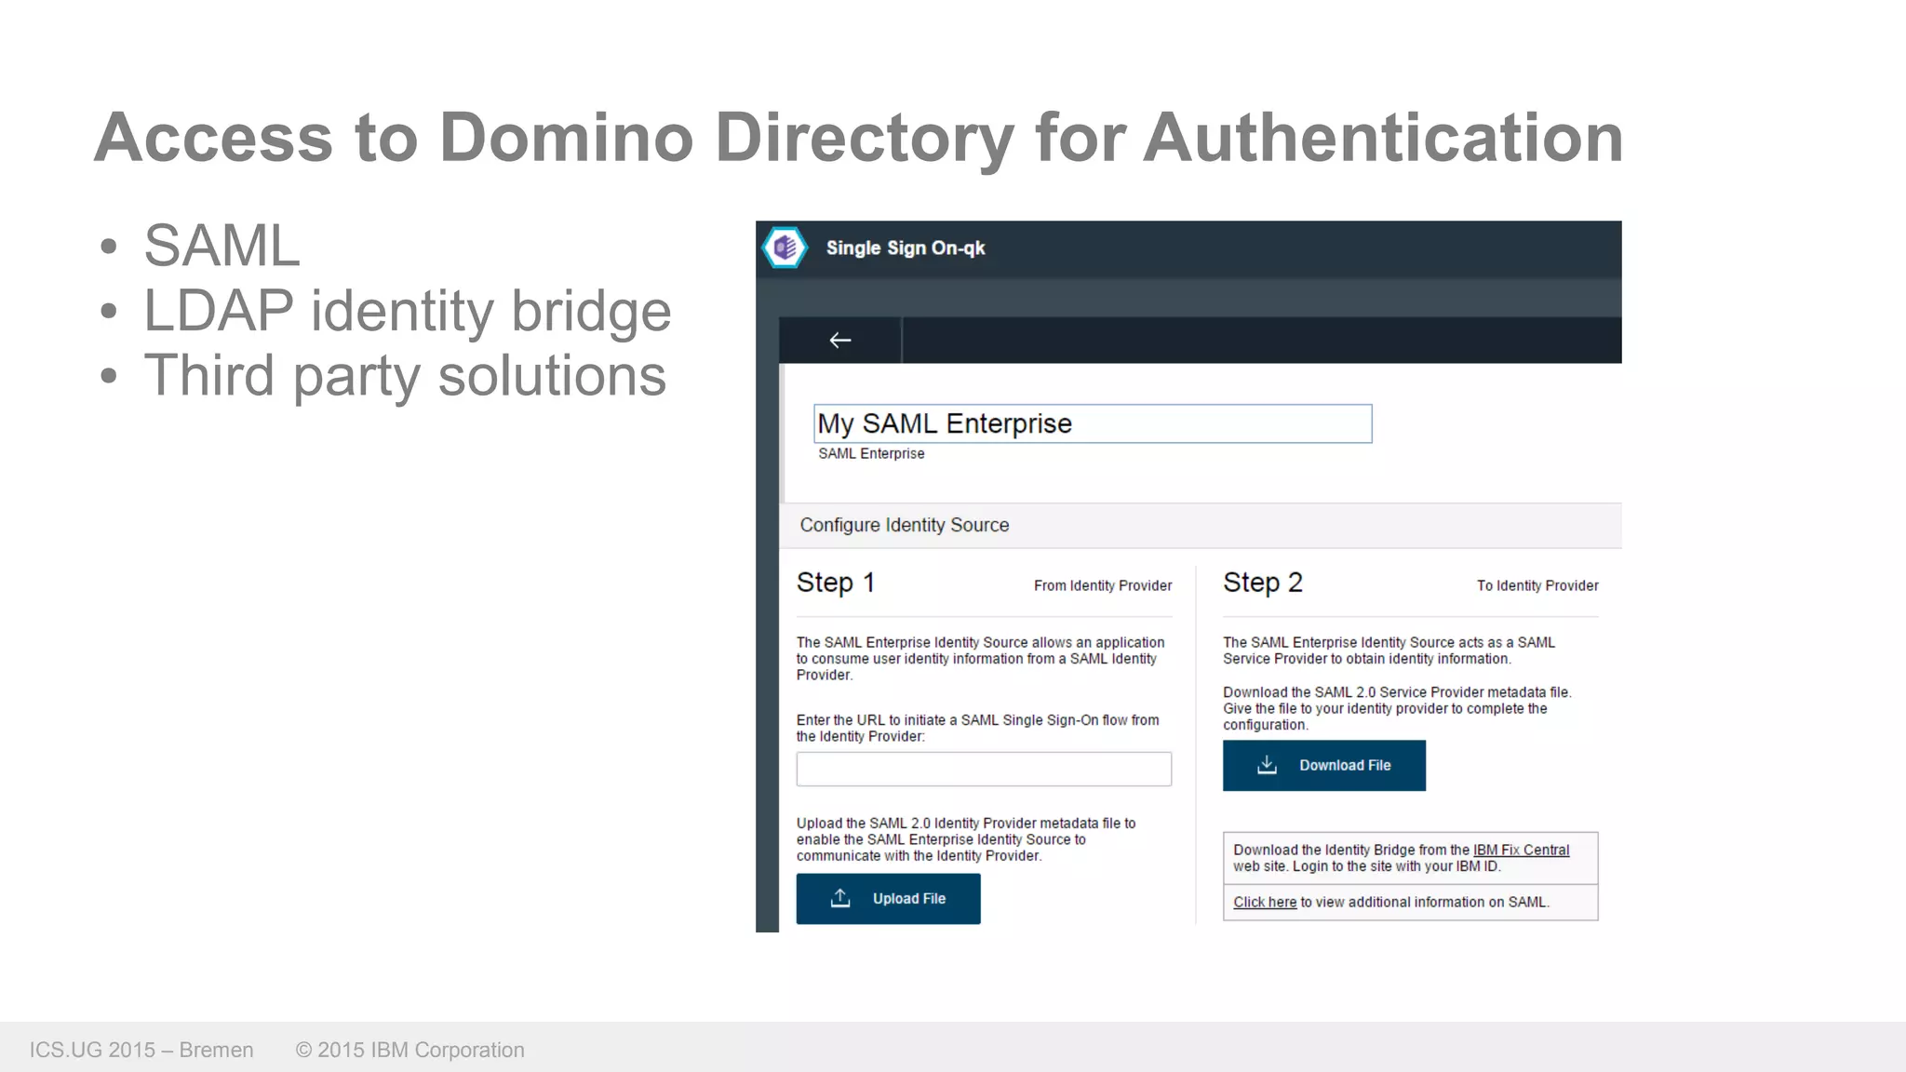Viewport: 1906px width, 1072px height.
Task: Focus the SAML Single Sign-On URL input
Action: [x=984, y=769]
